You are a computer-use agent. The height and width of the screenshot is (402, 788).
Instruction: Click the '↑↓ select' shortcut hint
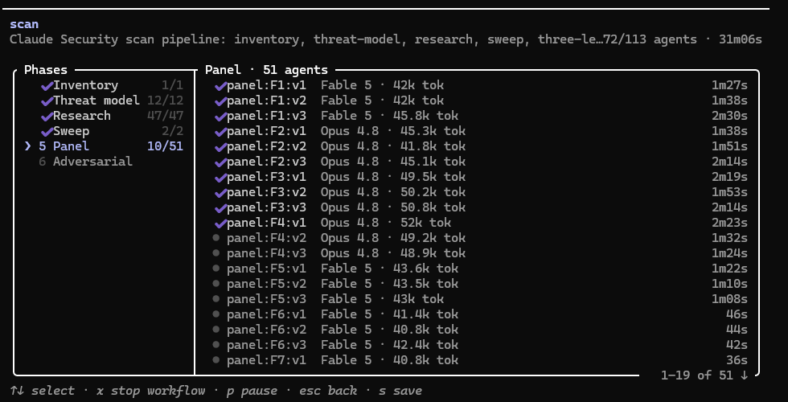(42, 391)
